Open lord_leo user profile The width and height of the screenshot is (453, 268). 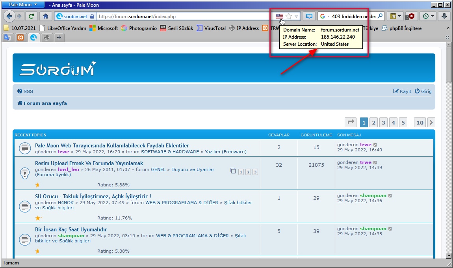coord(69,170)
